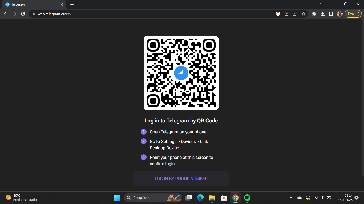364x204 pixels.
Task: Click the Erro update button
Action: [x=350, y=14]
